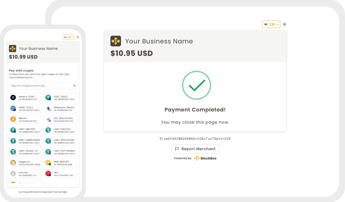Click the Ethereum (BASE) coin icon
The width and height of the screenshot is (345, 202).
pyautogui.click(x=48, y=108)
